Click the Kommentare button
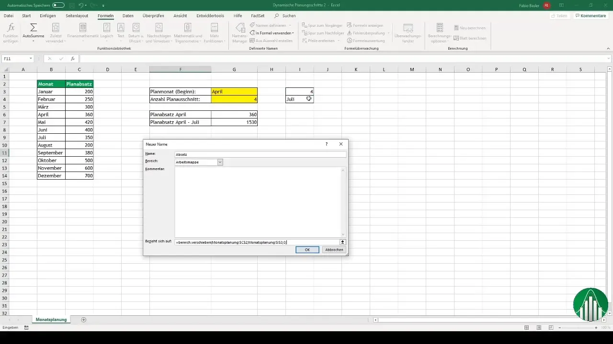613x344 pixels. [x=591, y=16]
